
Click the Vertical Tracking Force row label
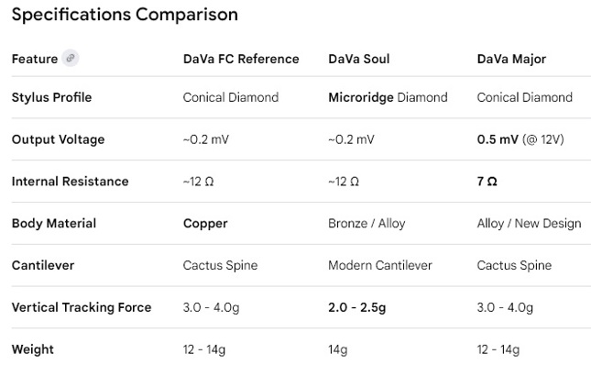tap(82, 307)
